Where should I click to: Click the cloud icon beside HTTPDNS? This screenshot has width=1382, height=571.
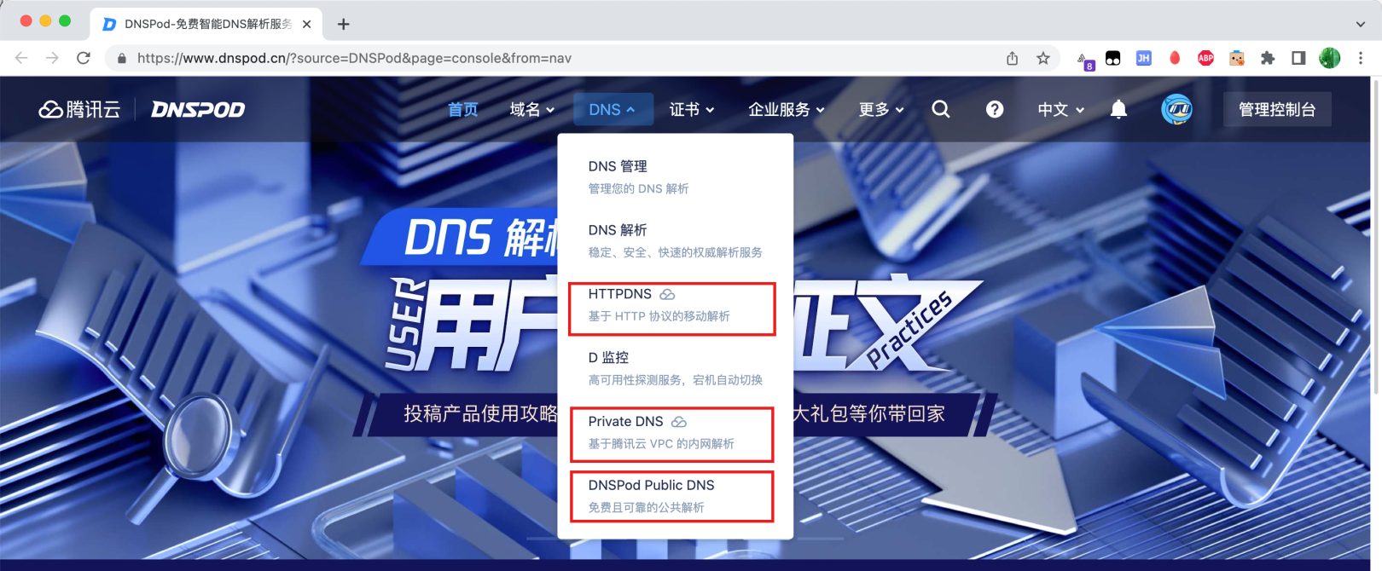667,294
